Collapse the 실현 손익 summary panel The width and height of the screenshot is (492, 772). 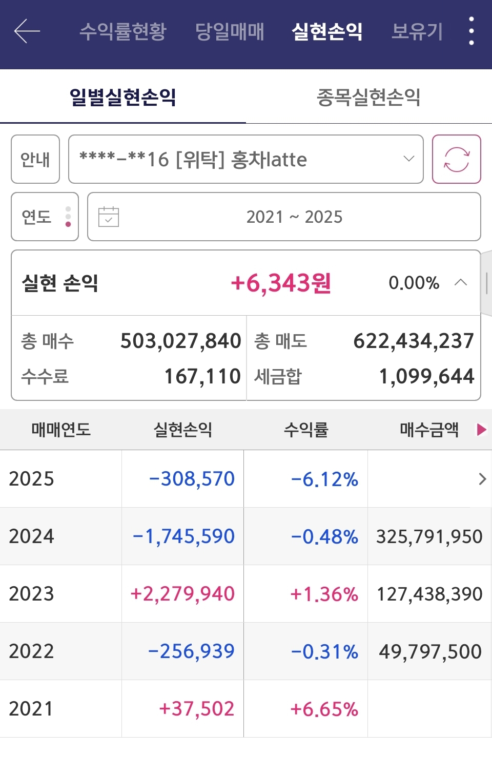pos(461,282)
